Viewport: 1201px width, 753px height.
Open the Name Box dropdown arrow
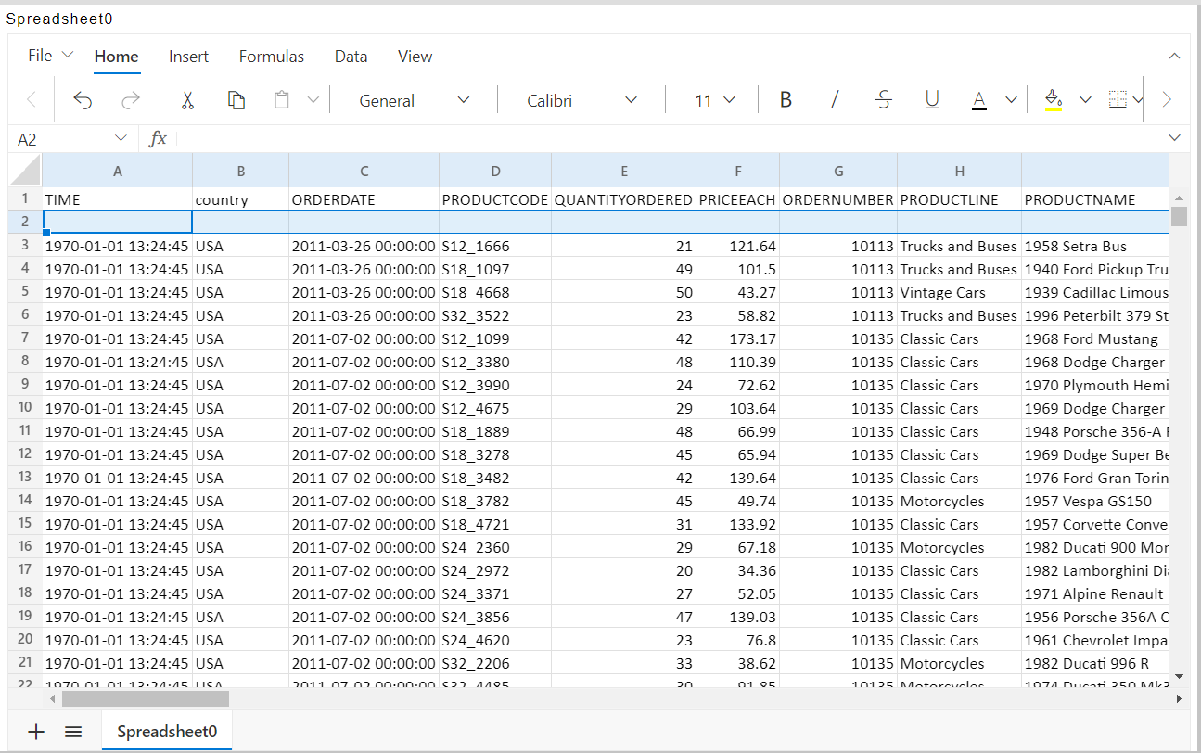[121, 138]
